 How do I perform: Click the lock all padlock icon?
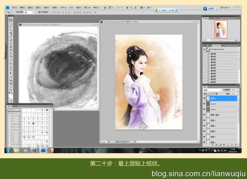217,94
